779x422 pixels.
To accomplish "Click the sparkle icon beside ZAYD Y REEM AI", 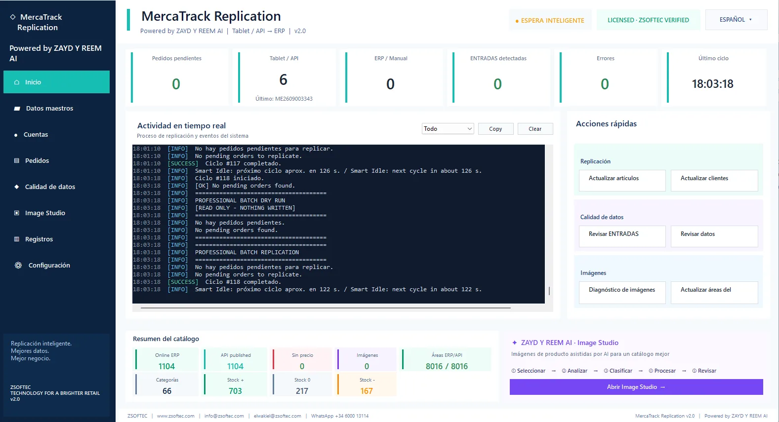I will [x=514, y=343].
